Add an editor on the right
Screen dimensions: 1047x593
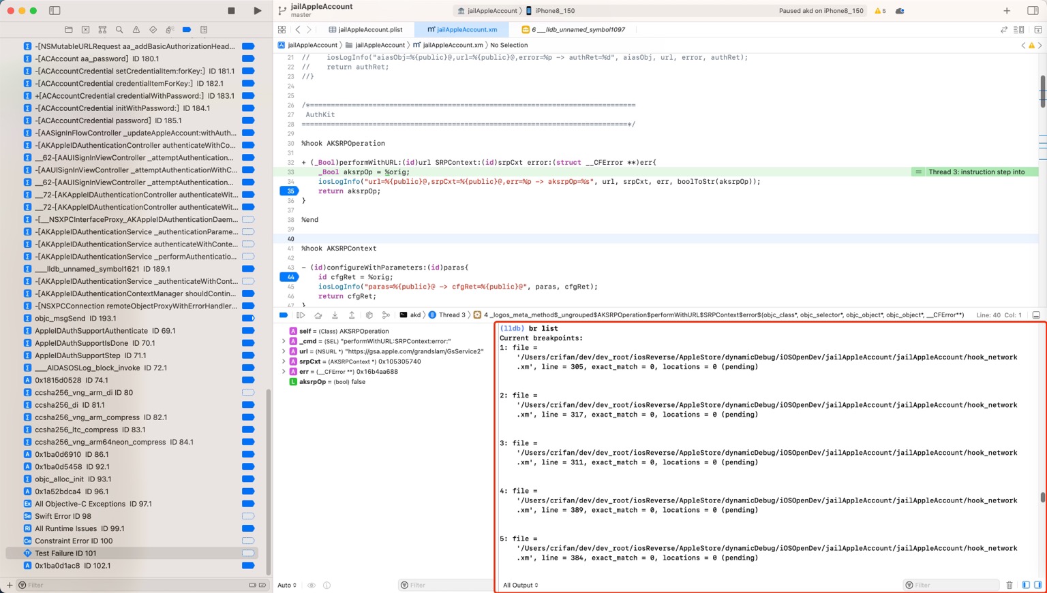1037,30
